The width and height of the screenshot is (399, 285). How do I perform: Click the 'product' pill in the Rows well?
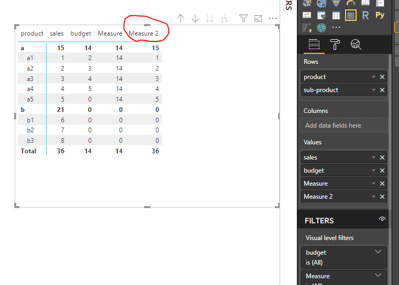tap(344, 77)
